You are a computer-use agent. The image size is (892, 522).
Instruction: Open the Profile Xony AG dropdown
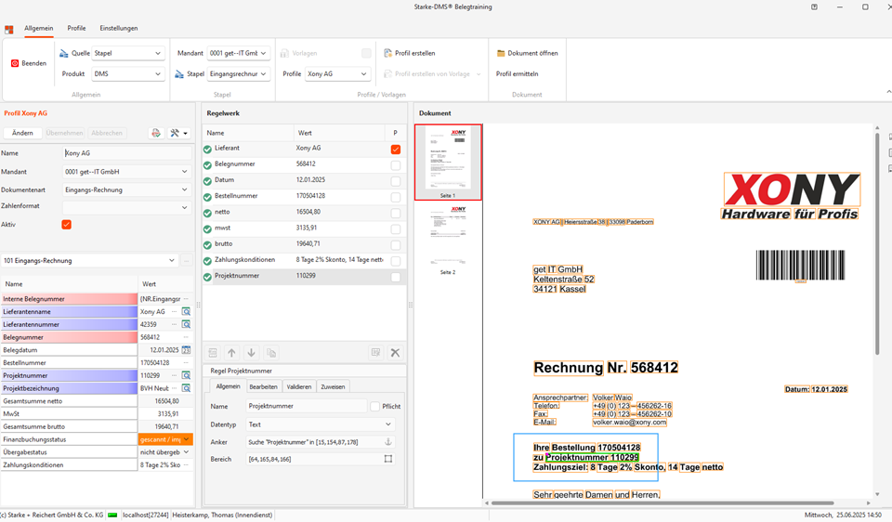338,74
